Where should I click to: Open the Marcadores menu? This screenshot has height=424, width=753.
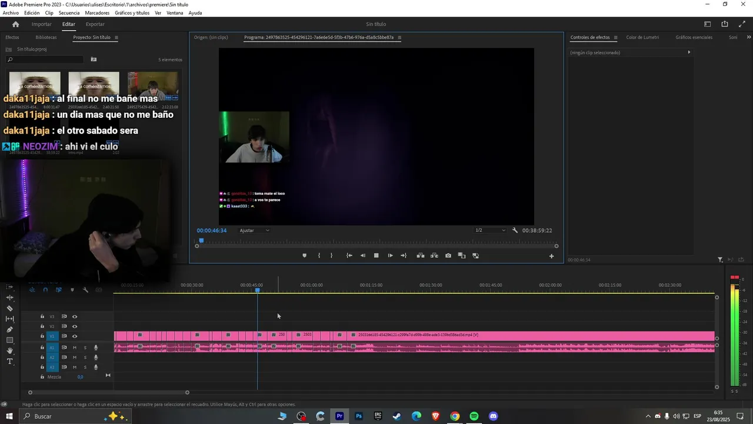click(97, 13)
